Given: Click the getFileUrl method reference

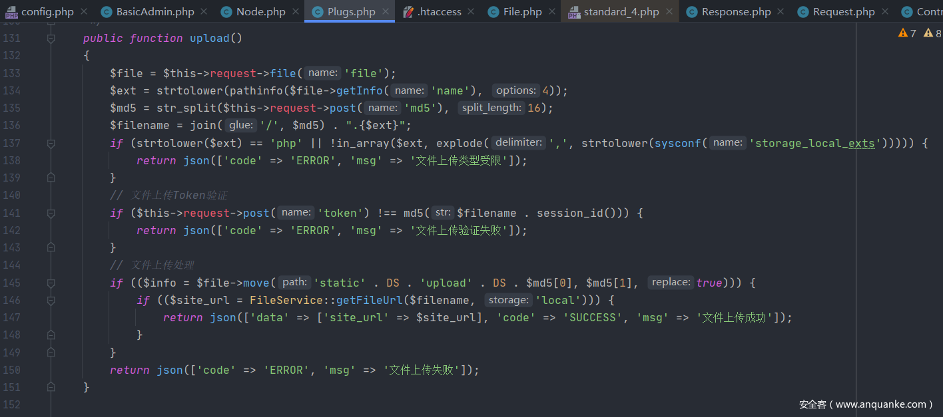Looking at the screenshot, I should tap(371, 300).
